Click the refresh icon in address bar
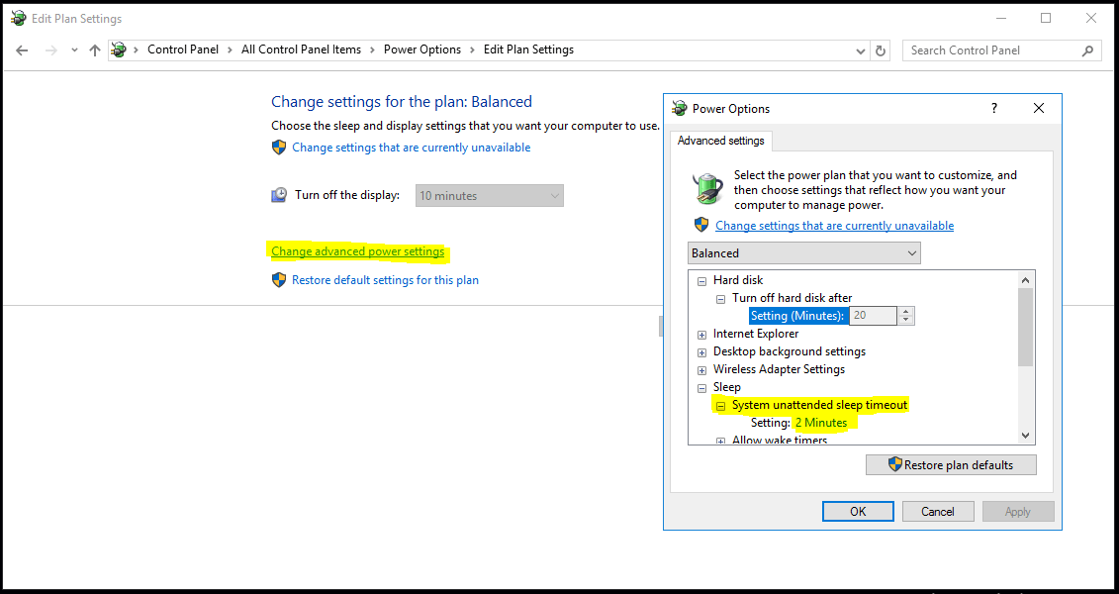Viewport: 1119px width, 594px height. tap(880, 49)
